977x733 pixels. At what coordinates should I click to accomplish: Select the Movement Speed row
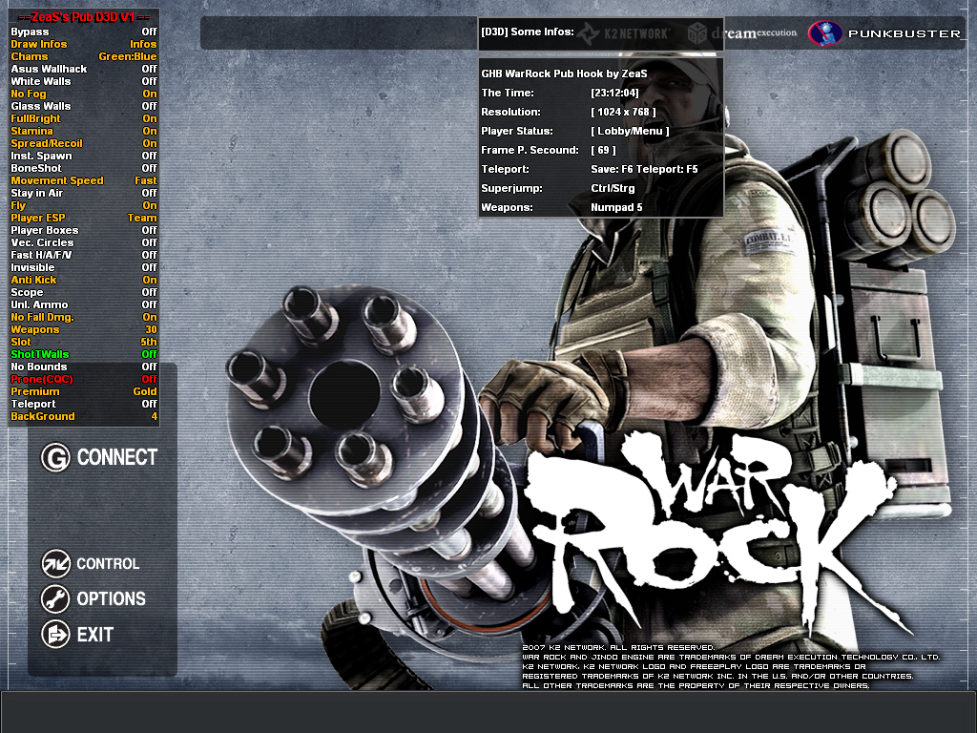pos(84,180)
